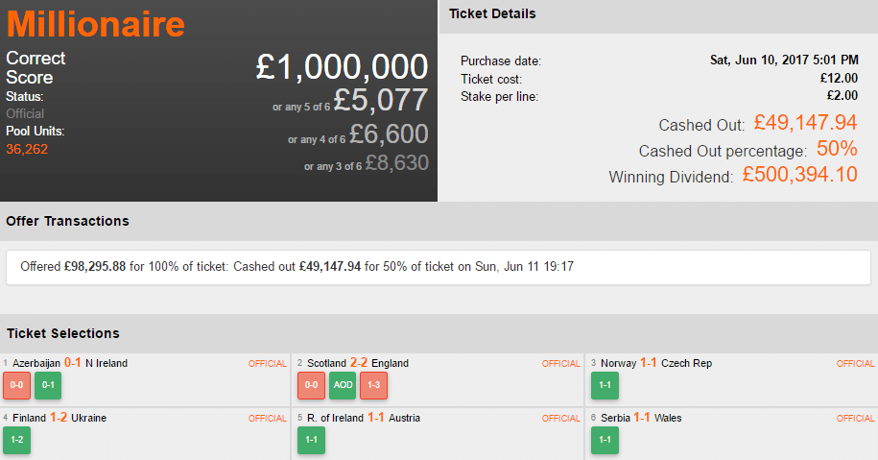Open the Offer Transactions section header
The image size is (878, 460).
point(67,221)
